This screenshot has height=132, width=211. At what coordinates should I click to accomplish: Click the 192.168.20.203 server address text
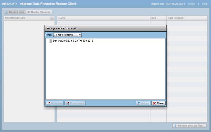coord(174,4)
